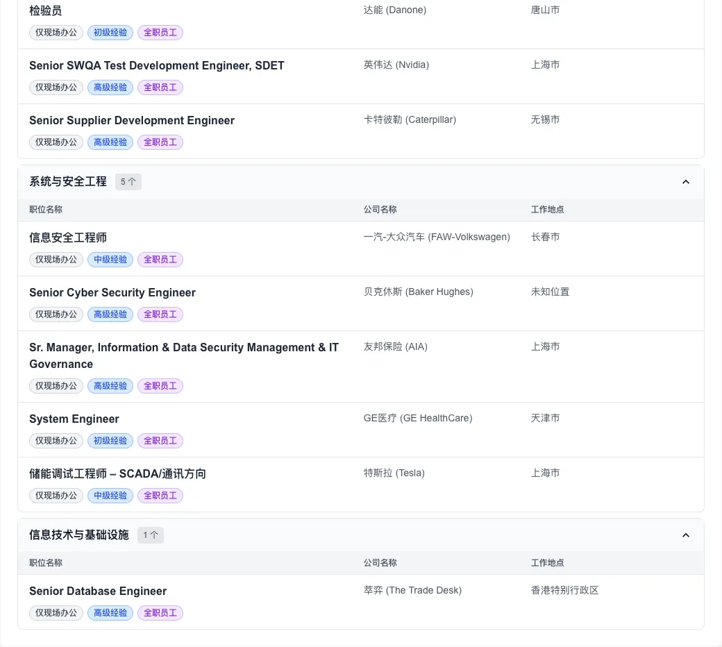Click 萃弈 (The Trade Desk) company name
This screenshot has height=647, width=722.
412,590
